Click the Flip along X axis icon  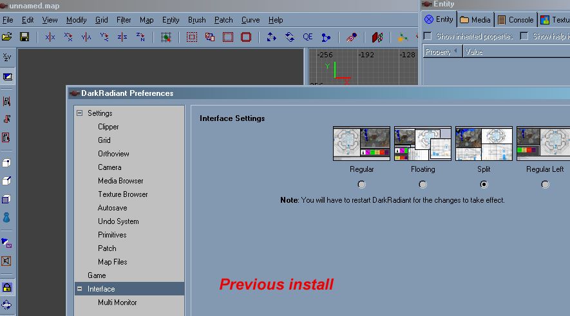pyautogui.click(x=50, y=37)
